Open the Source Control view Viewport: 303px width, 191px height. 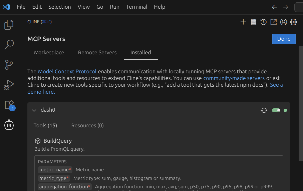(x=9, y=65)
